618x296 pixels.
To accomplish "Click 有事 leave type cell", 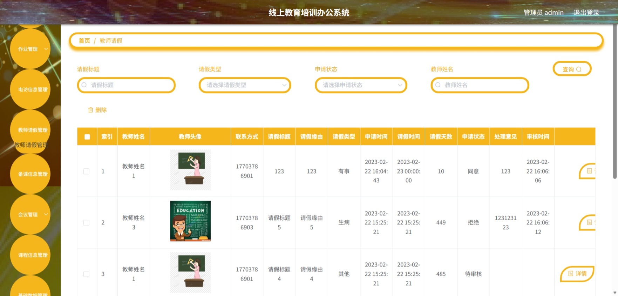I will pos(344,171).
